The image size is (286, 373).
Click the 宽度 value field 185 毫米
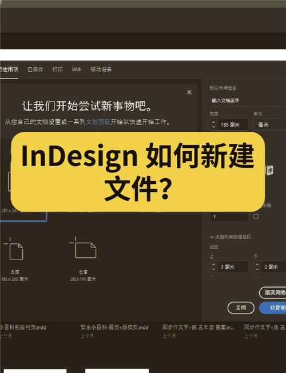point(233,124)
